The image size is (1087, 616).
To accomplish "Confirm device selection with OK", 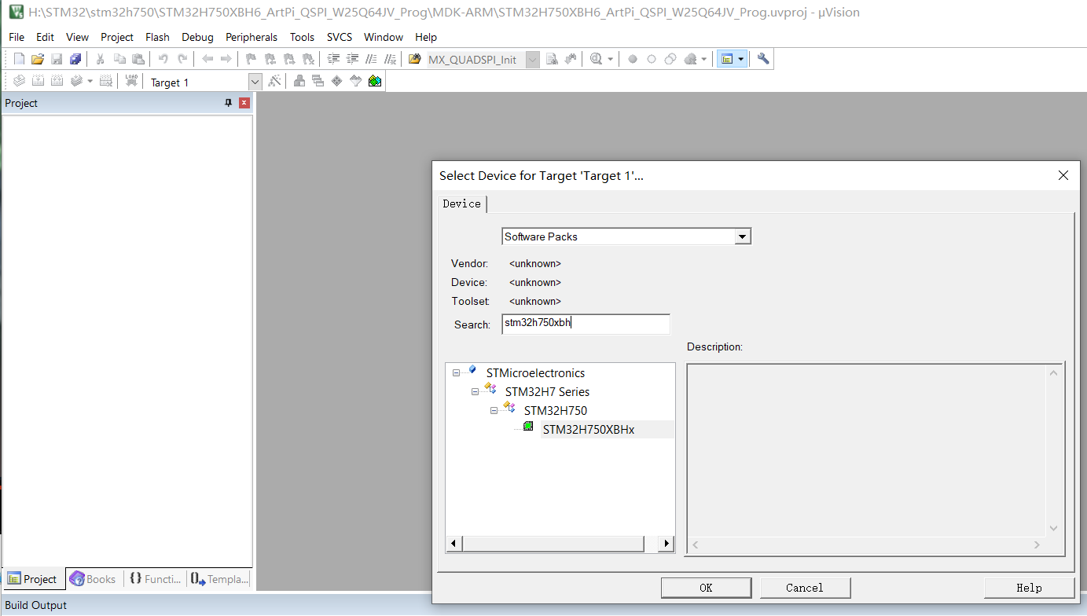I will coord(706,588).
